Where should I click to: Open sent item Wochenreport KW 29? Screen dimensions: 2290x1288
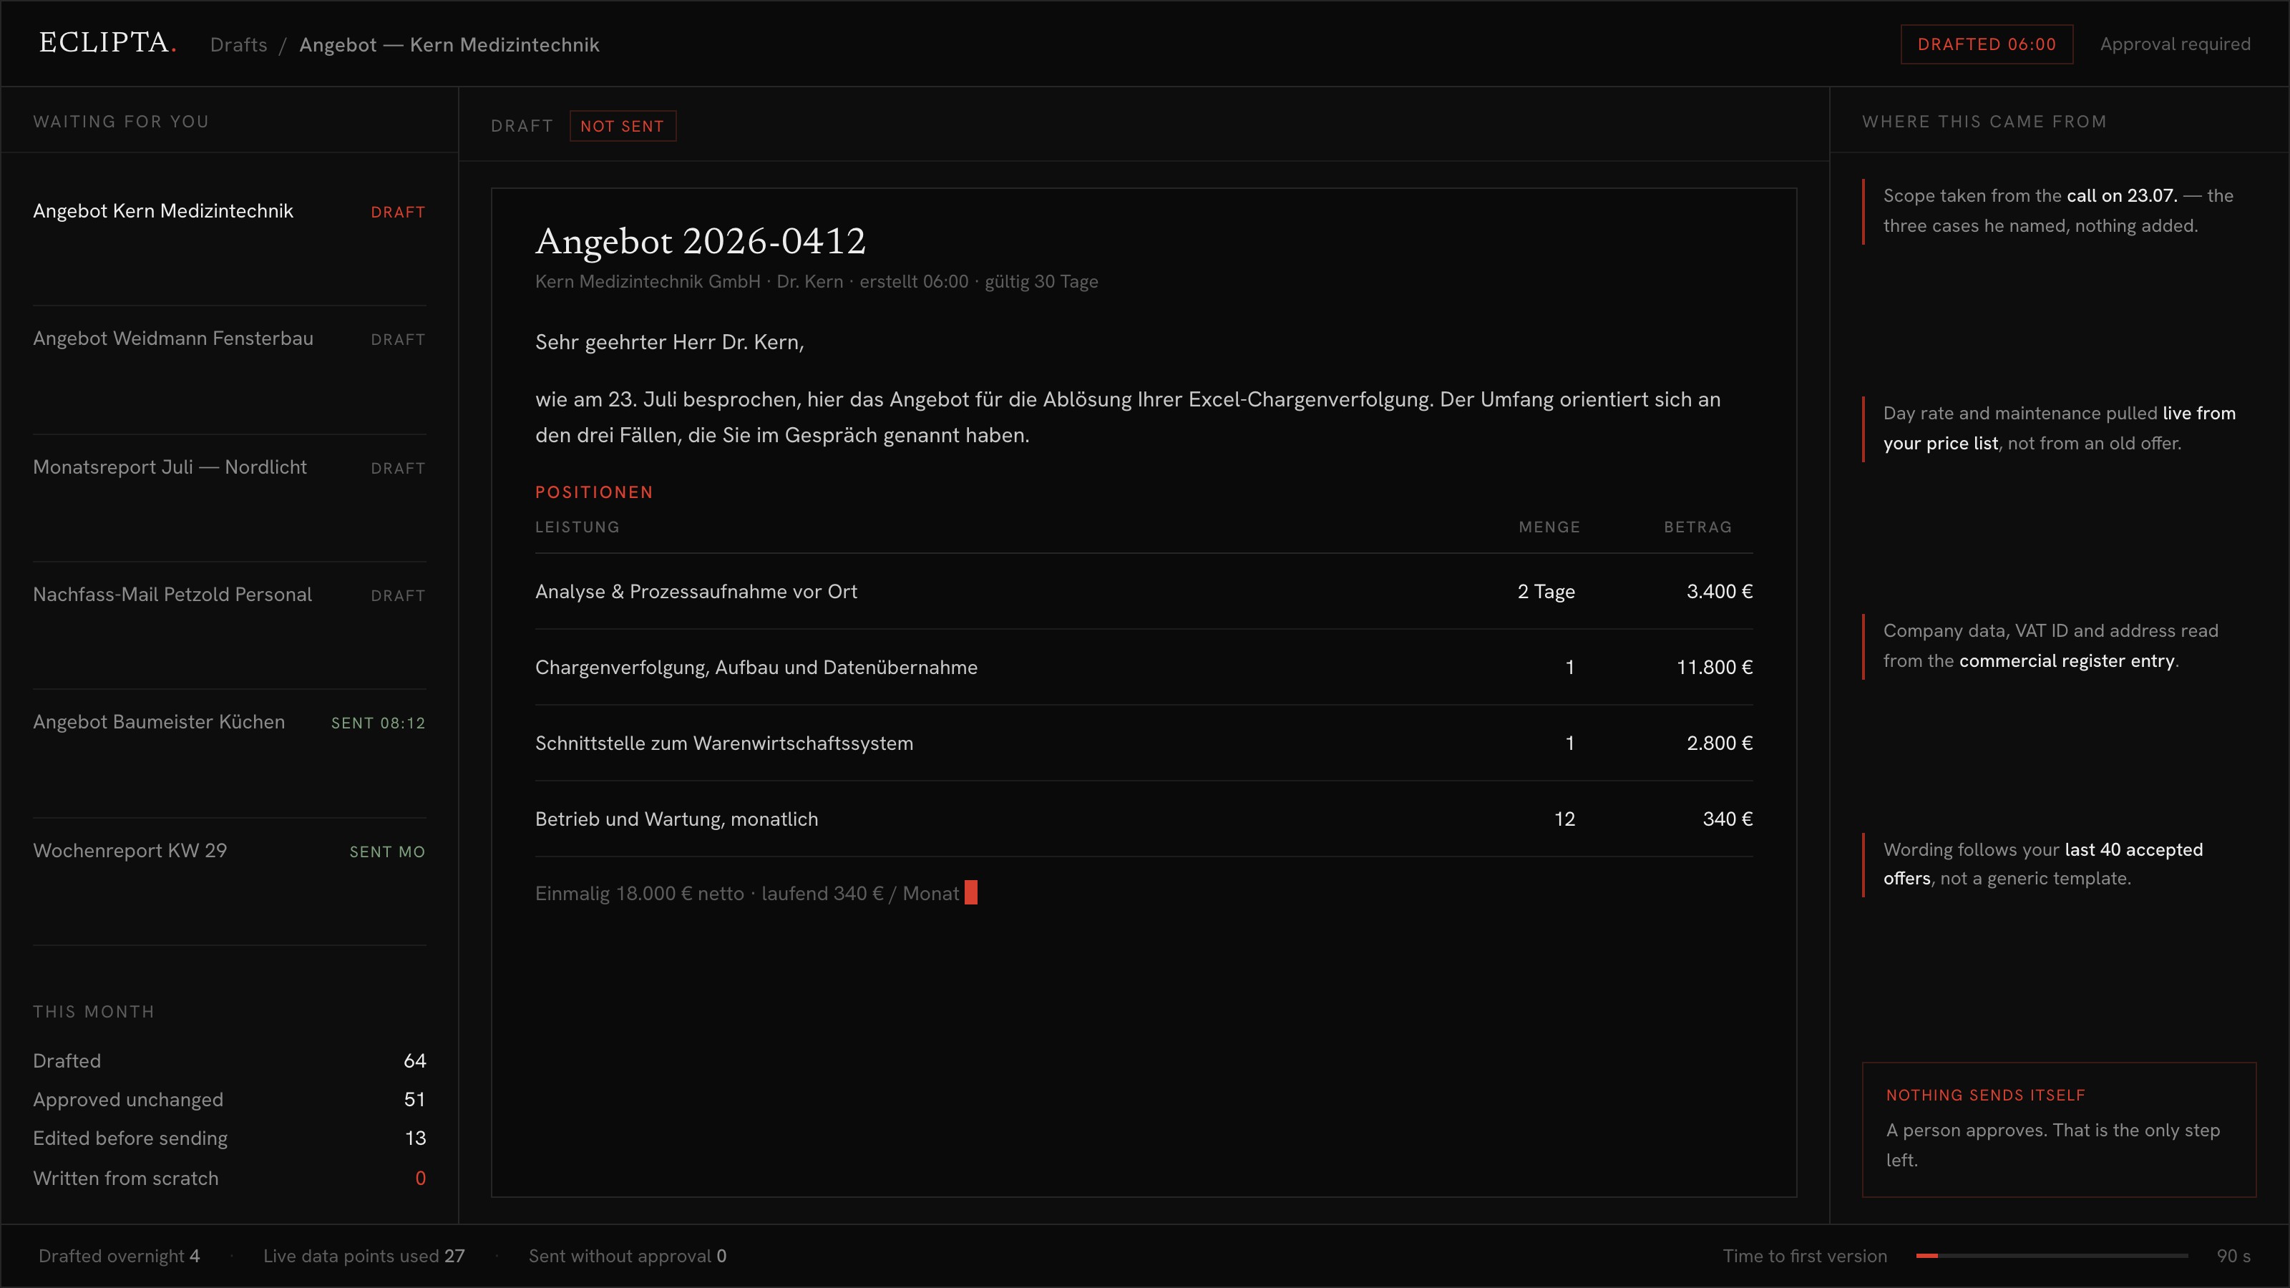[x=229, y=881]
